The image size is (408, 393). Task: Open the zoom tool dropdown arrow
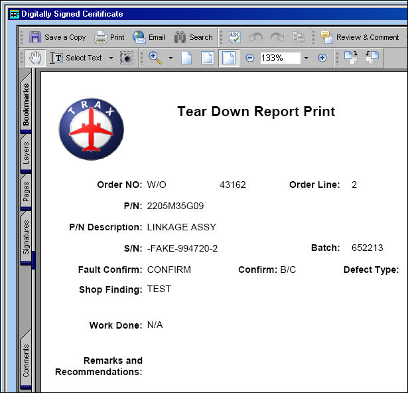(x=170, y=58)
